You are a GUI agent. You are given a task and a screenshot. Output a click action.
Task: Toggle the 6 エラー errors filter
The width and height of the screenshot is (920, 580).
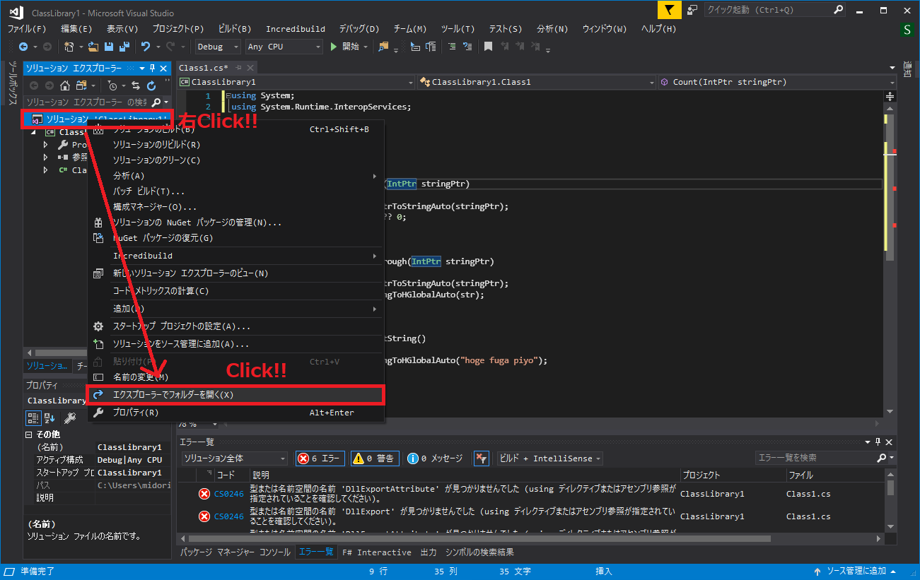319,458
